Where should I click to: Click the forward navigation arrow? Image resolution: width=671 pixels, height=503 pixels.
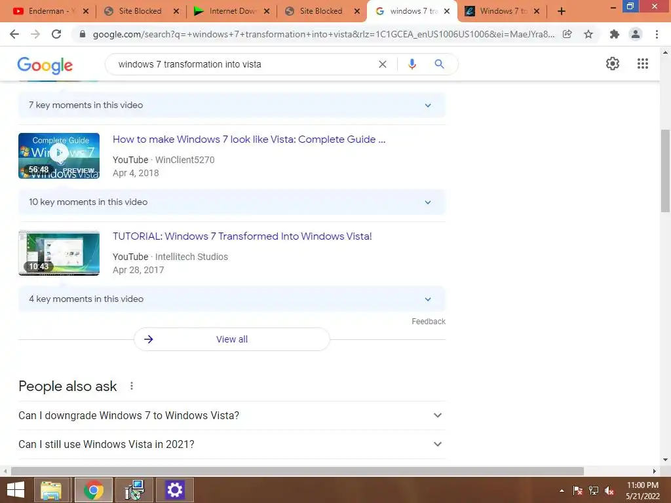[x=35, y=34]
